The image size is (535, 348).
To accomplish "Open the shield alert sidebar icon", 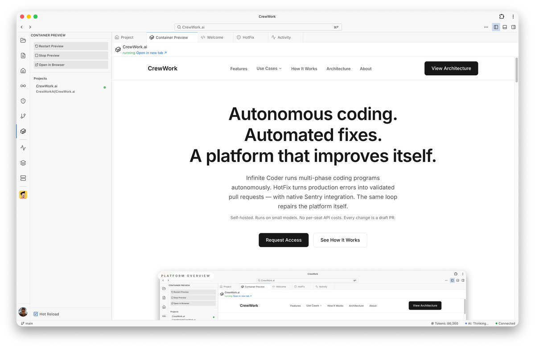I will point(23,101).
